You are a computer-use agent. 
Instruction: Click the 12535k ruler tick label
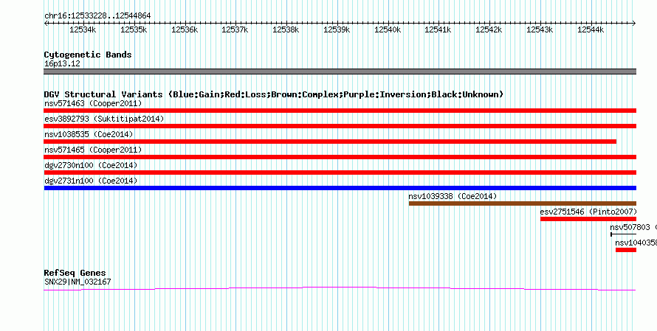tap(134, 29)
